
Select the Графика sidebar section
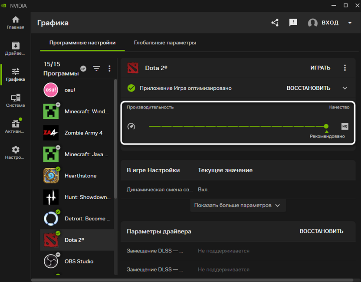coord(16,75)
